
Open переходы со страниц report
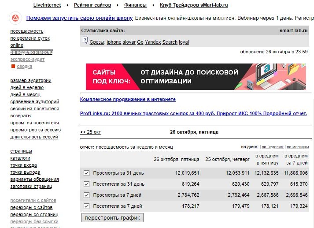(x=34, y=214)
